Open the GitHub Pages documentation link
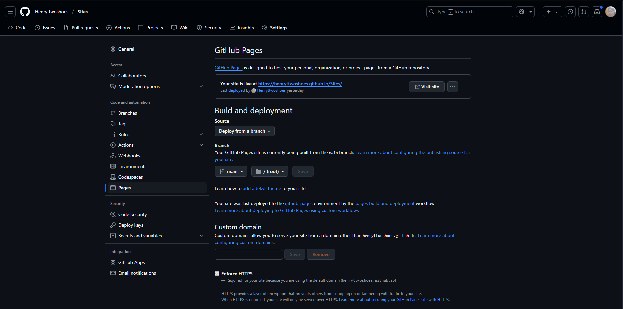This screenshot has width=623, height=309. coord(229,68)
